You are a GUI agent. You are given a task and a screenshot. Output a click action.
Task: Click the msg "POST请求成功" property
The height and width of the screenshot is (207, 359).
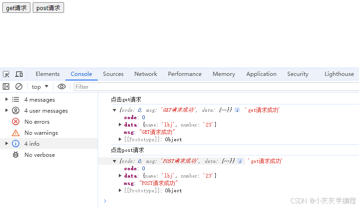pyautogui.click(x=151, y=183)
